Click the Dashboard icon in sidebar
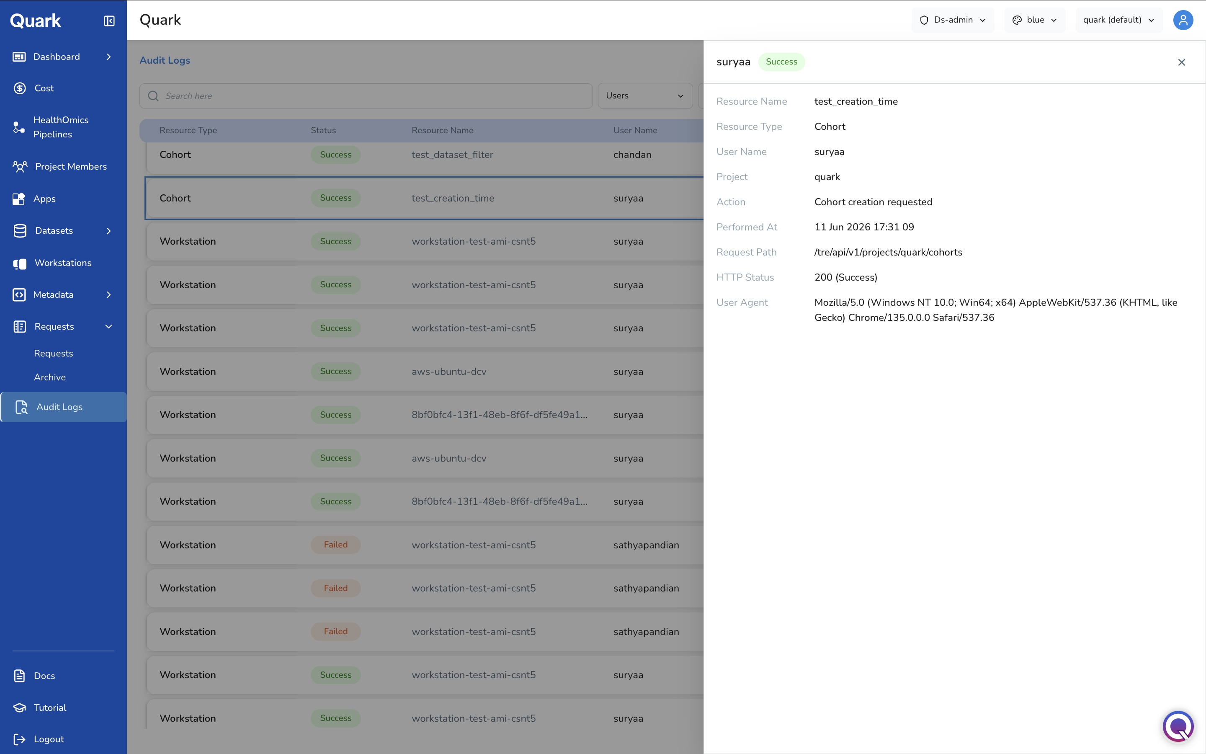This screenshot has width=1206, height=754. [x=19, y=57]
